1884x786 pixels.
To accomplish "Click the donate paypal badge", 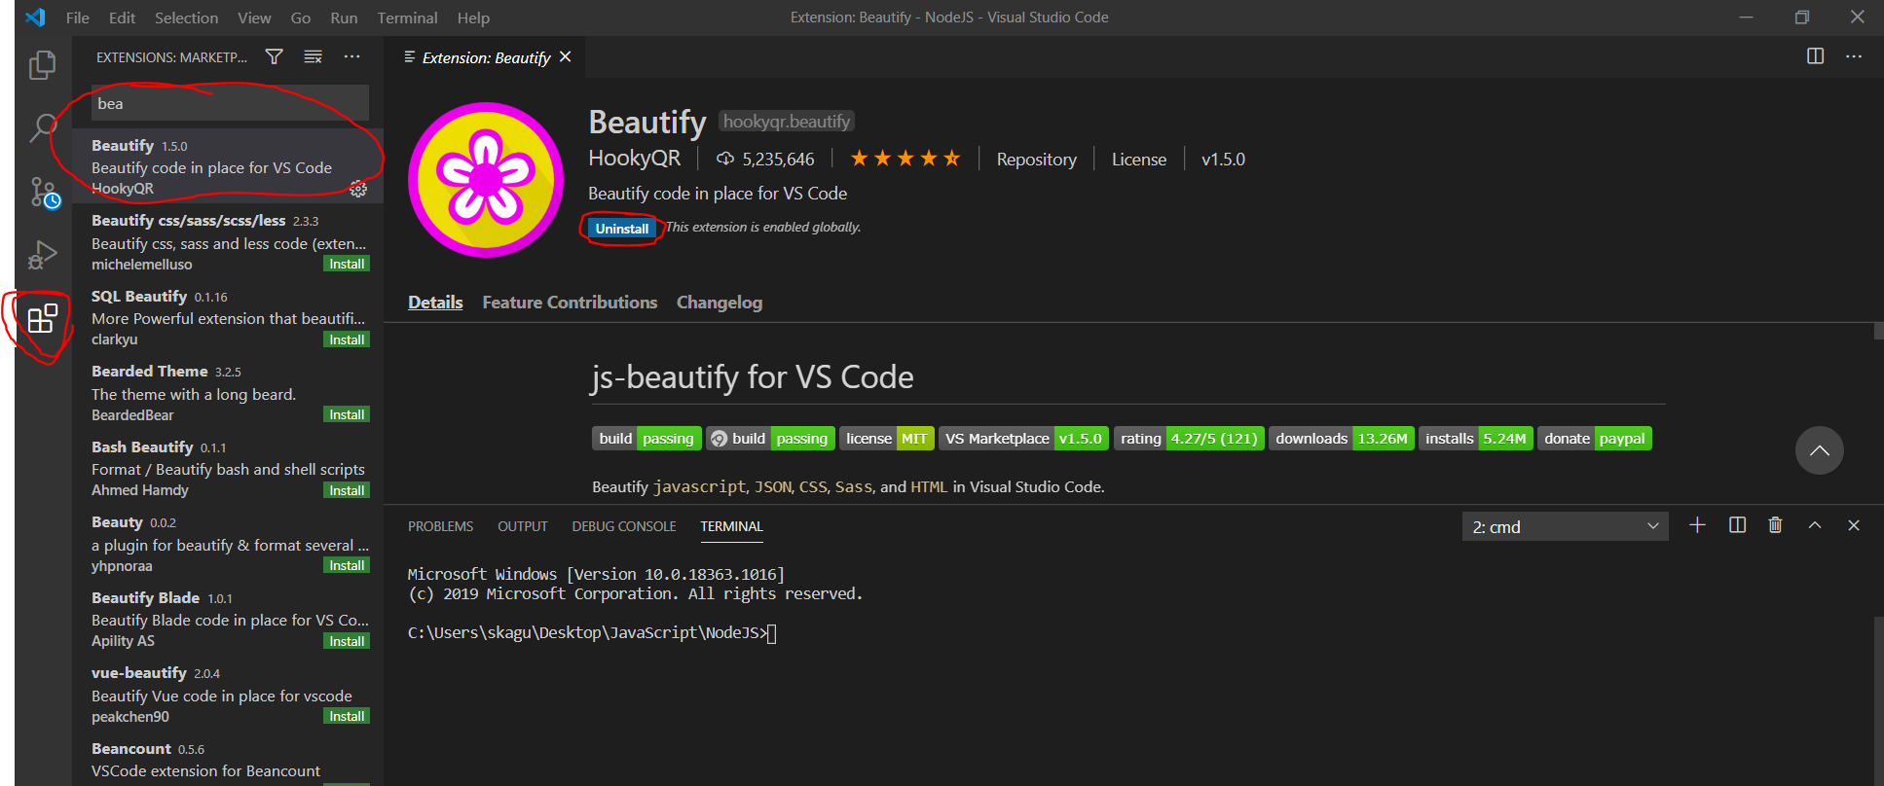I will [1594, 439].
